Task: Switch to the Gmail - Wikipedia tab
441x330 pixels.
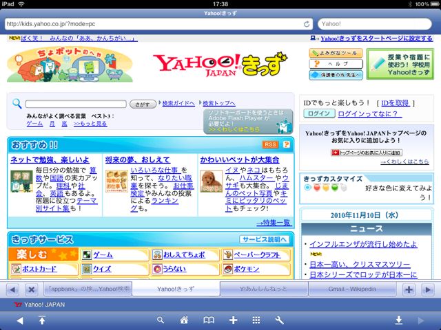Action: pyautogui.click(x=352, y=289)
